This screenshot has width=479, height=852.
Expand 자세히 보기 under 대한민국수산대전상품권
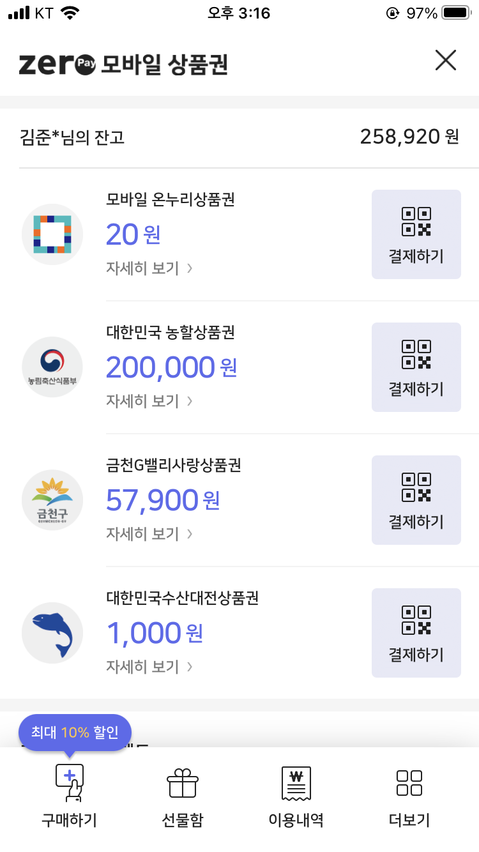coord(149,666)
